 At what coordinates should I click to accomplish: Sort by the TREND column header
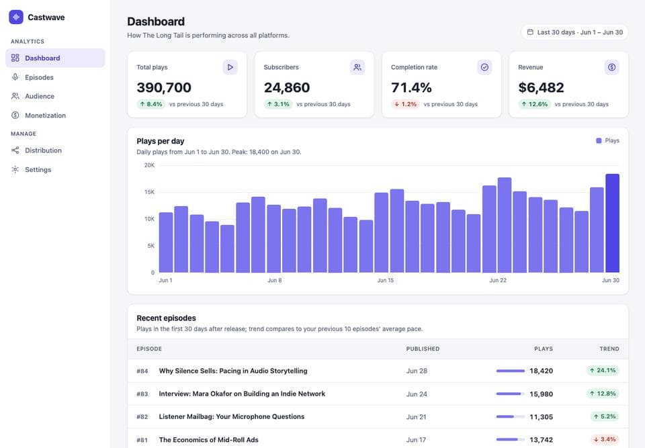(x=609, y=349)
